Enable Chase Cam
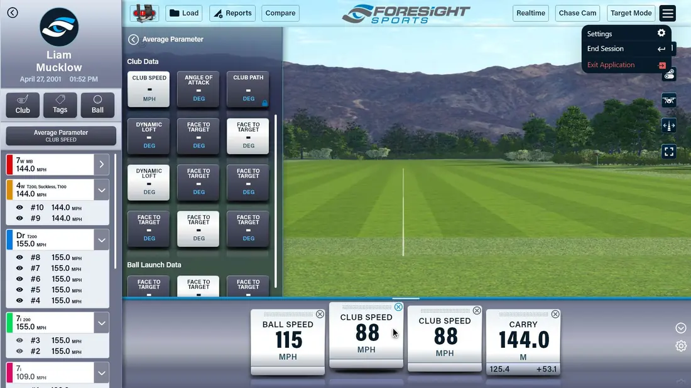Image resolution: width=691 pixels, height=388 pixels. [577, 13]
